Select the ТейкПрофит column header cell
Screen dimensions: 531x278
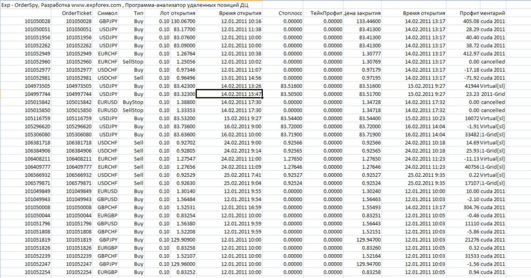[327, 13]
